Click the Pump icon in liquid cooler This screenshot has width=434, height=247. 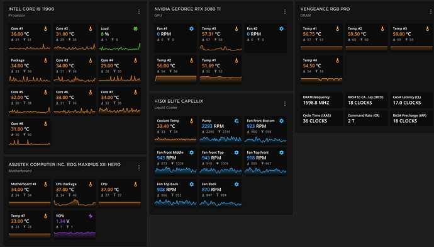236,121
